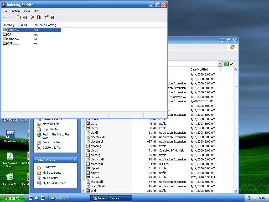
Task: Click the red X Delete toolbar icon
Action: coord(33,17)
